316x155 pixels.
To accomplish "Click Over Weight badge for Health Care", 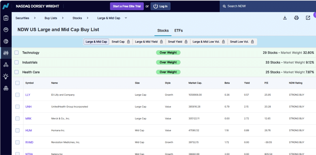I will 168,72.
